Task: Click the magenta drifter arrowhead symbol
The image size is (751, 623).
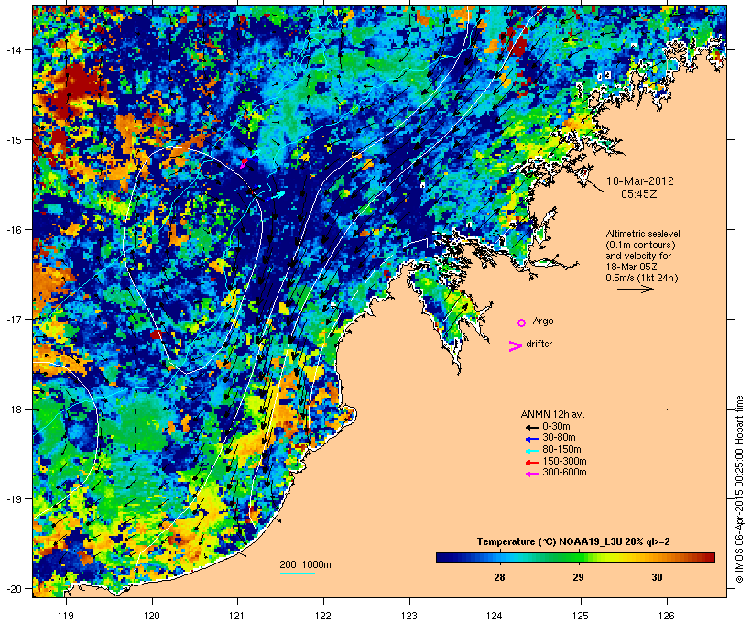Action: pos(515,346)
